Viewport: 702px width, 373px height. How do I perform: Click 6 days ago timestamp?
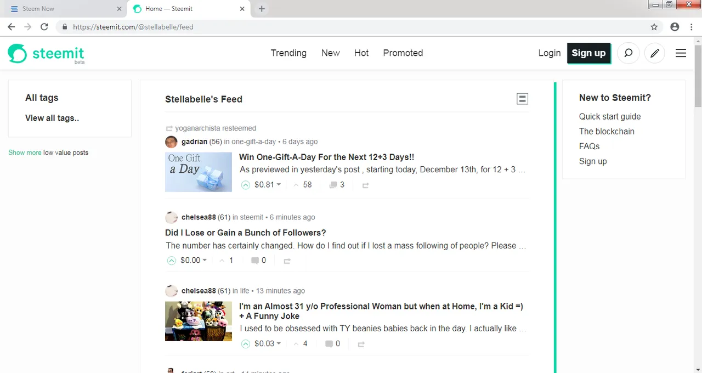click(300, 142)
